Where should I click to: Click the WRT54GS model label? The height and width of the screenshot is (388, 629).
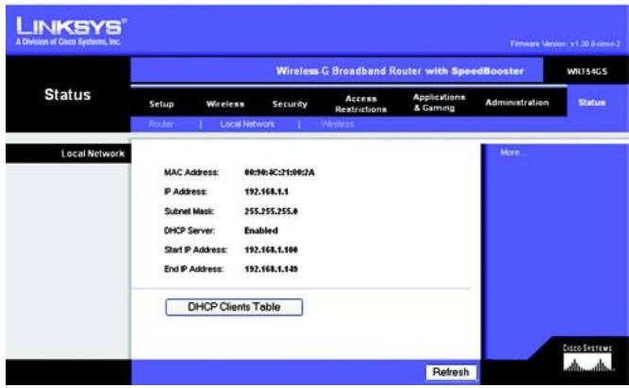587,72
